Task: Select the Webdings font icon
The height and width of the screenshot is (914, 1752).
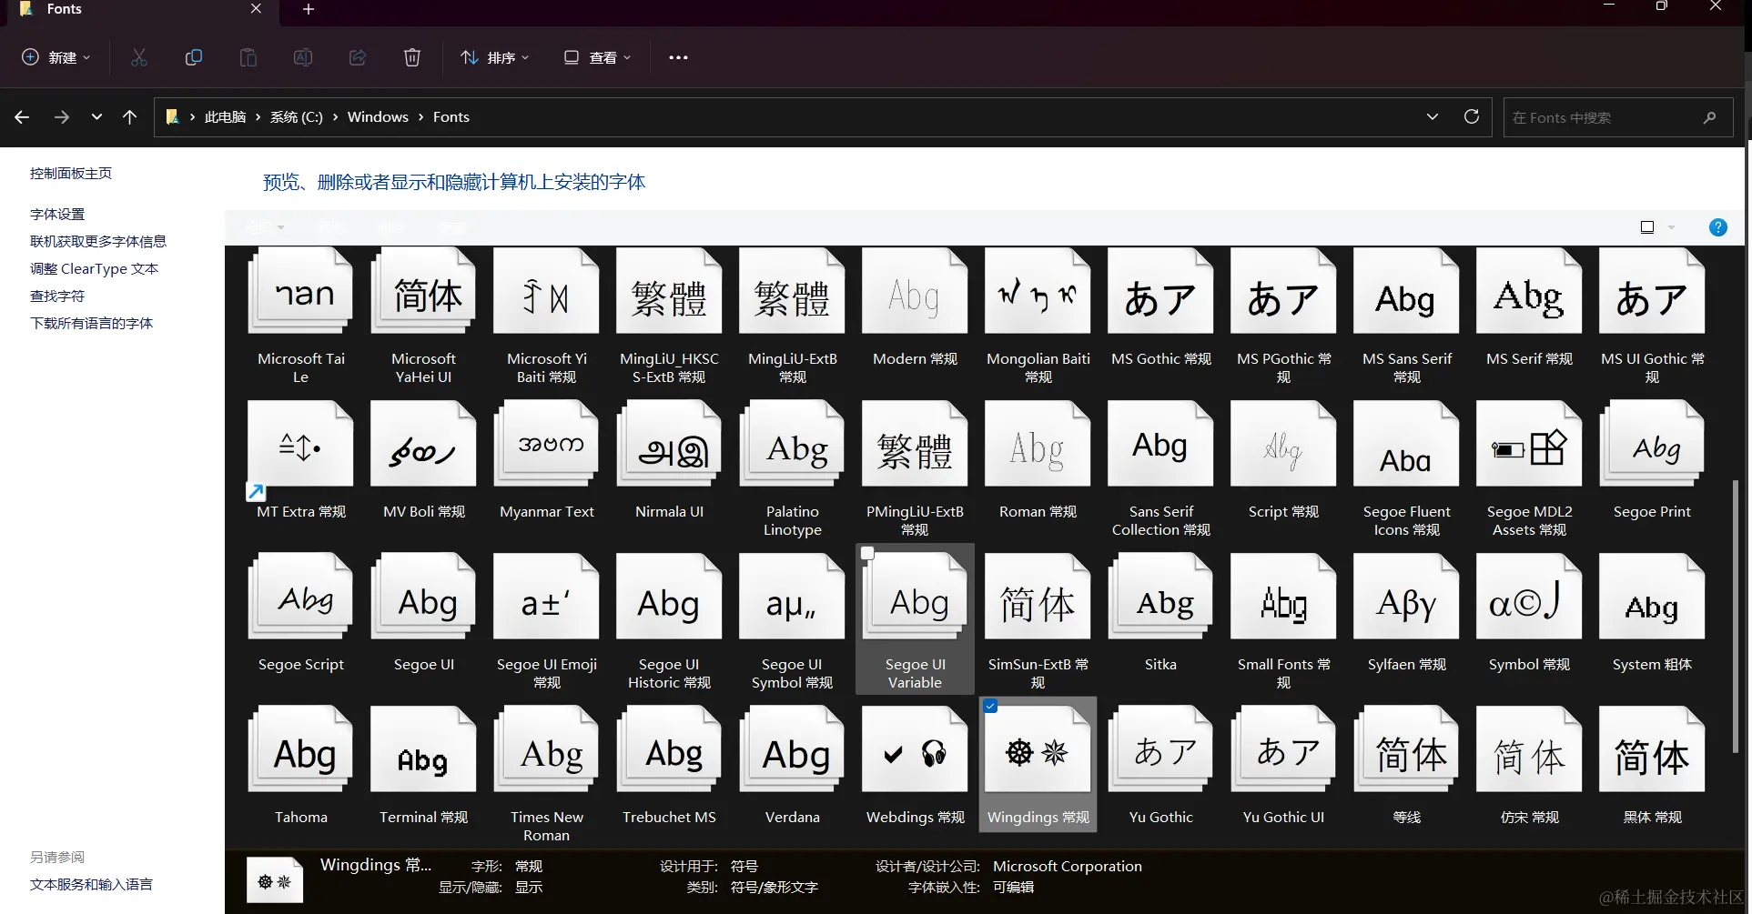Action: [915, 751]
